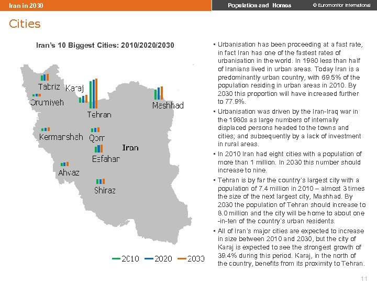Click the 'Iran in 2030' header banner
Screen dimensions: 377x283
tap(106, 5)
